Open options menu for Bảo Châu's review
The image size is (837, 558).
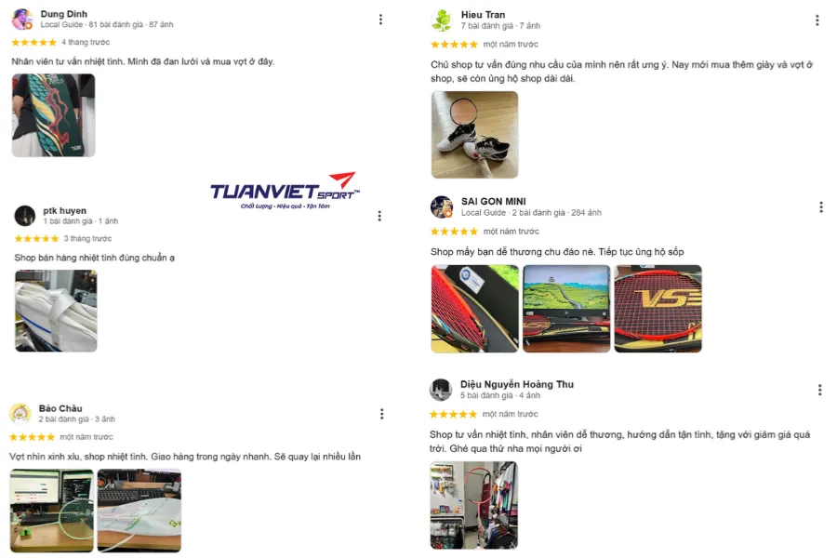click(x=381, y=414)
